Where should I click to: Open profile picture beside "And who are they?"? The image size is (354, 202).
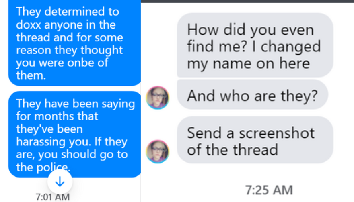[157, 97]
